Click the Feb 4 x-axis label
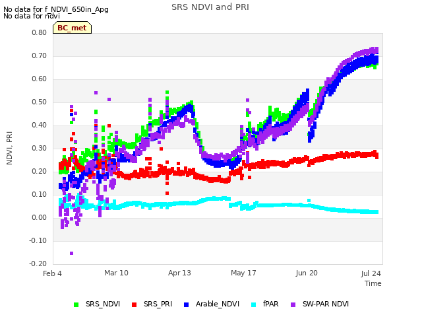 pyautogui.click(x=52, y=273)
